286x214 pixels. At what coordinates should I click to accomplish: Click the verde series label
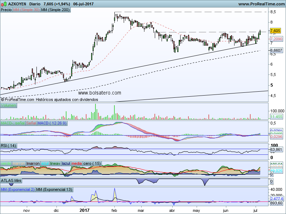click(6, 163)
